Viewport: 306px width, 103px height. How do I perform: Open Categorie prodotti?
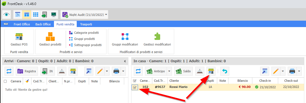84,33
